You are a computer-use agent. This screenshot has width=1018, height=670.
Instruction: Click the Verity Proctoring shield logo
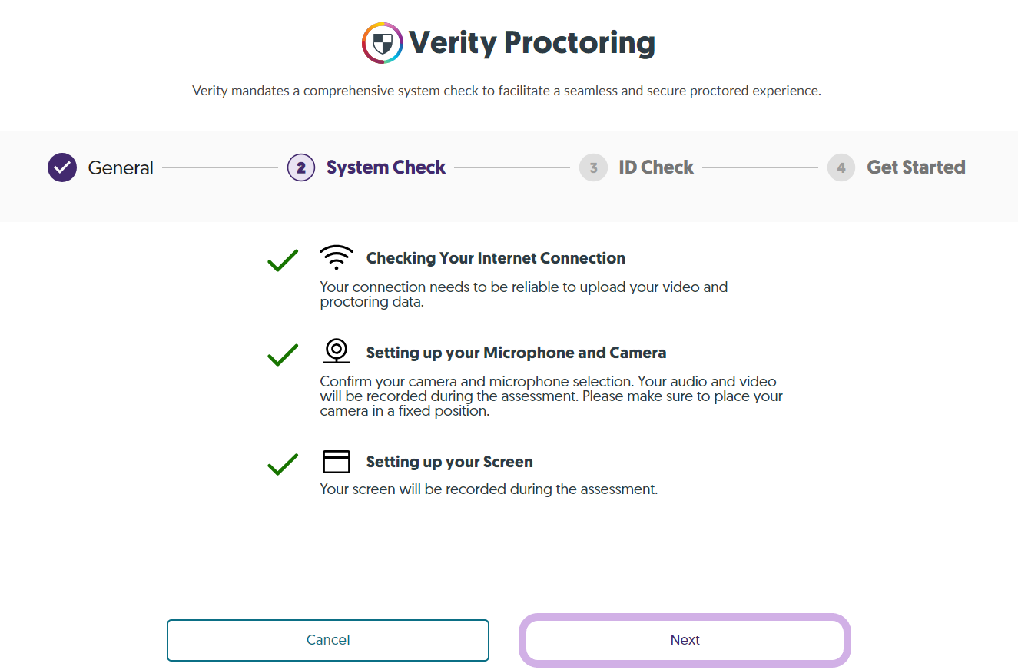click(383, 42)
